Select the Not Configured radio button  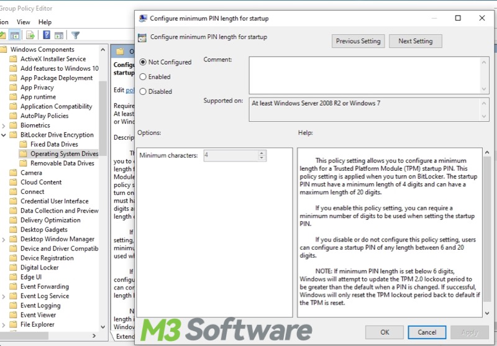coord(143,61)
